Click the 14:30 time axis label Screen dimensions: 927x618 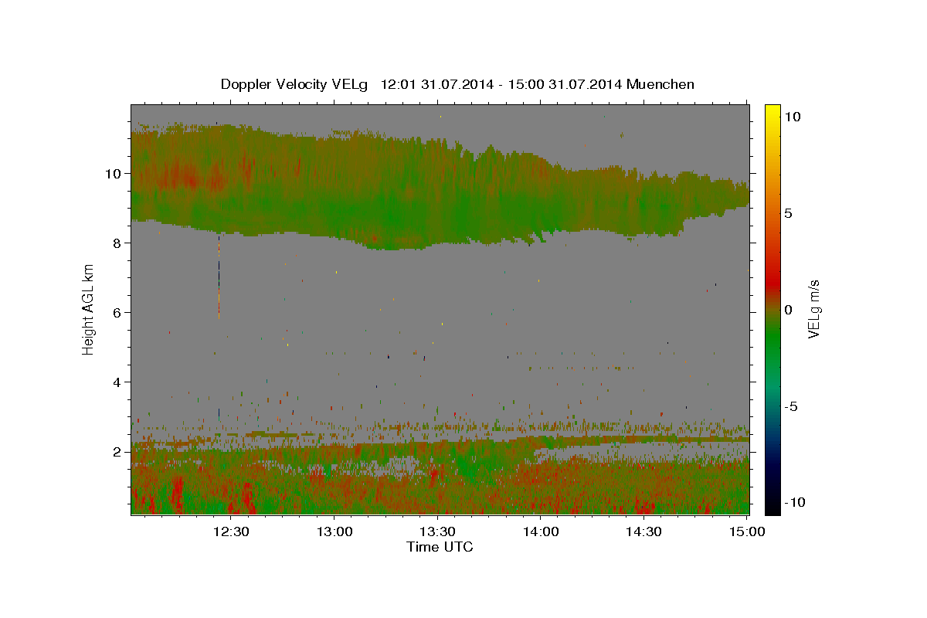[644, 531]
